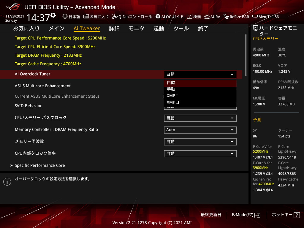Click Target CPU Performance Core Speed text
Viewport: 304px width, 228px height.
coord(60,38)
